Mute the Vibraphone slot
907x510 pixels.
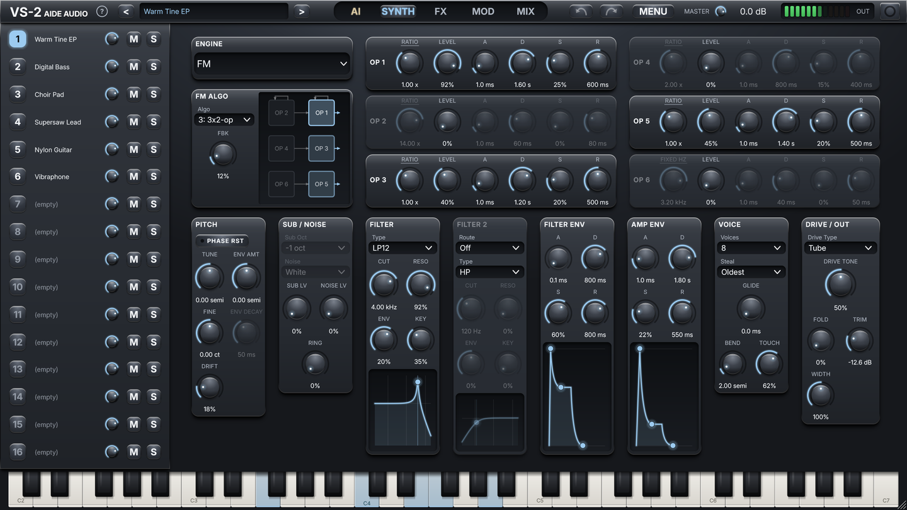tap(134, 177)
